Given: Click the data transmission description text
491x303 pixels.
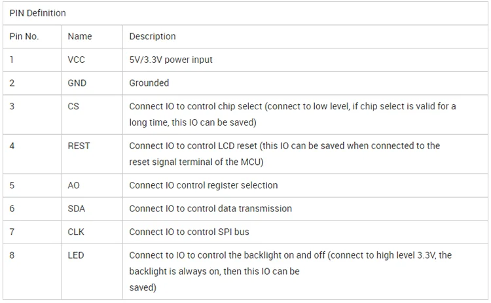Looking at the screenshot, I should click(210, 209).
